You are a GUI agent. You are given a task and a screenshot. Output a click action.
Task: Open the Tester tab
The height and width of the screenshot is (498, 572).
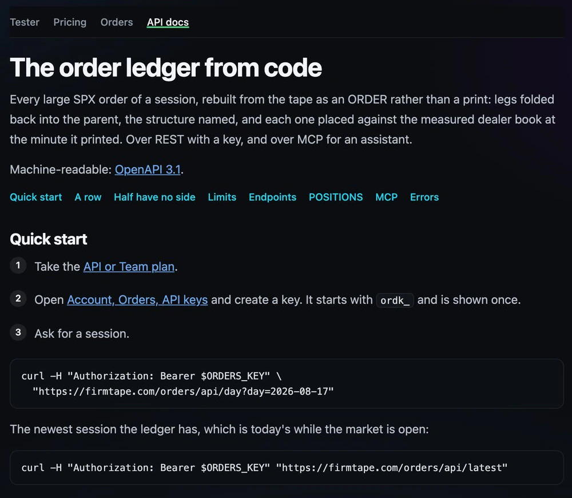(x=25, y=22)
